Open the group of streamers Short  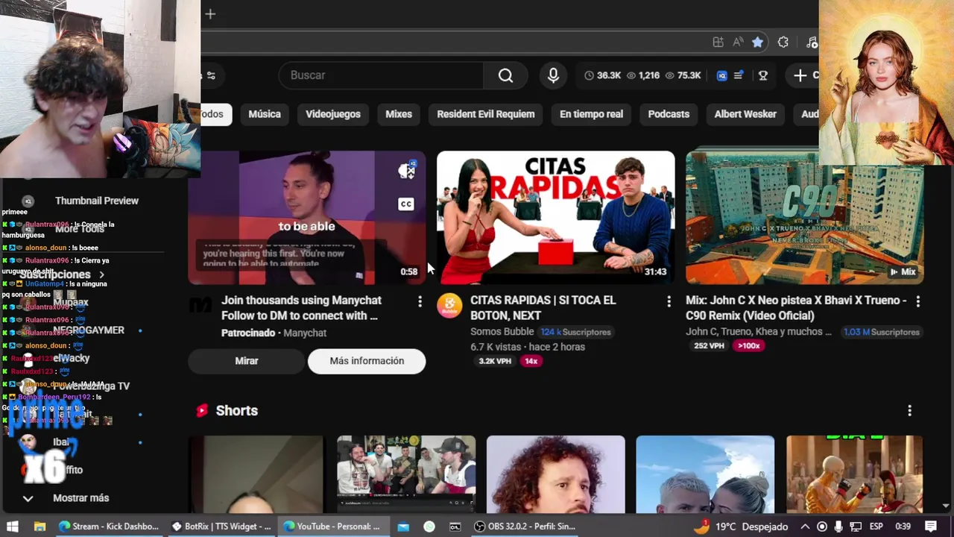tap(406, 474)
